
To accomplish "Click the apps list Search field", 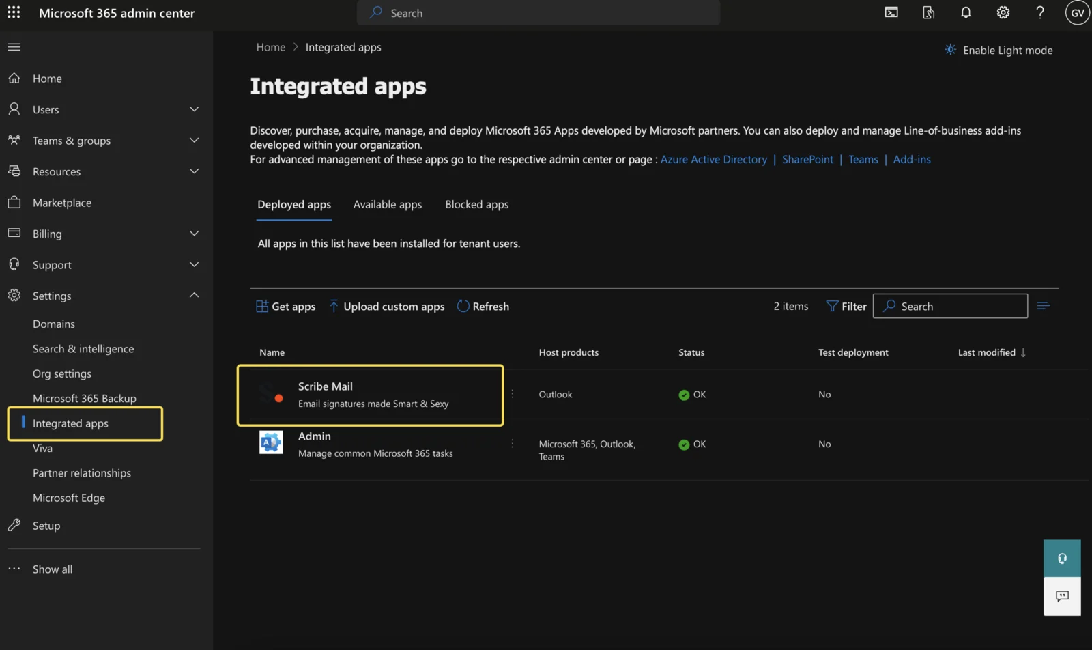I will (950, 306).
